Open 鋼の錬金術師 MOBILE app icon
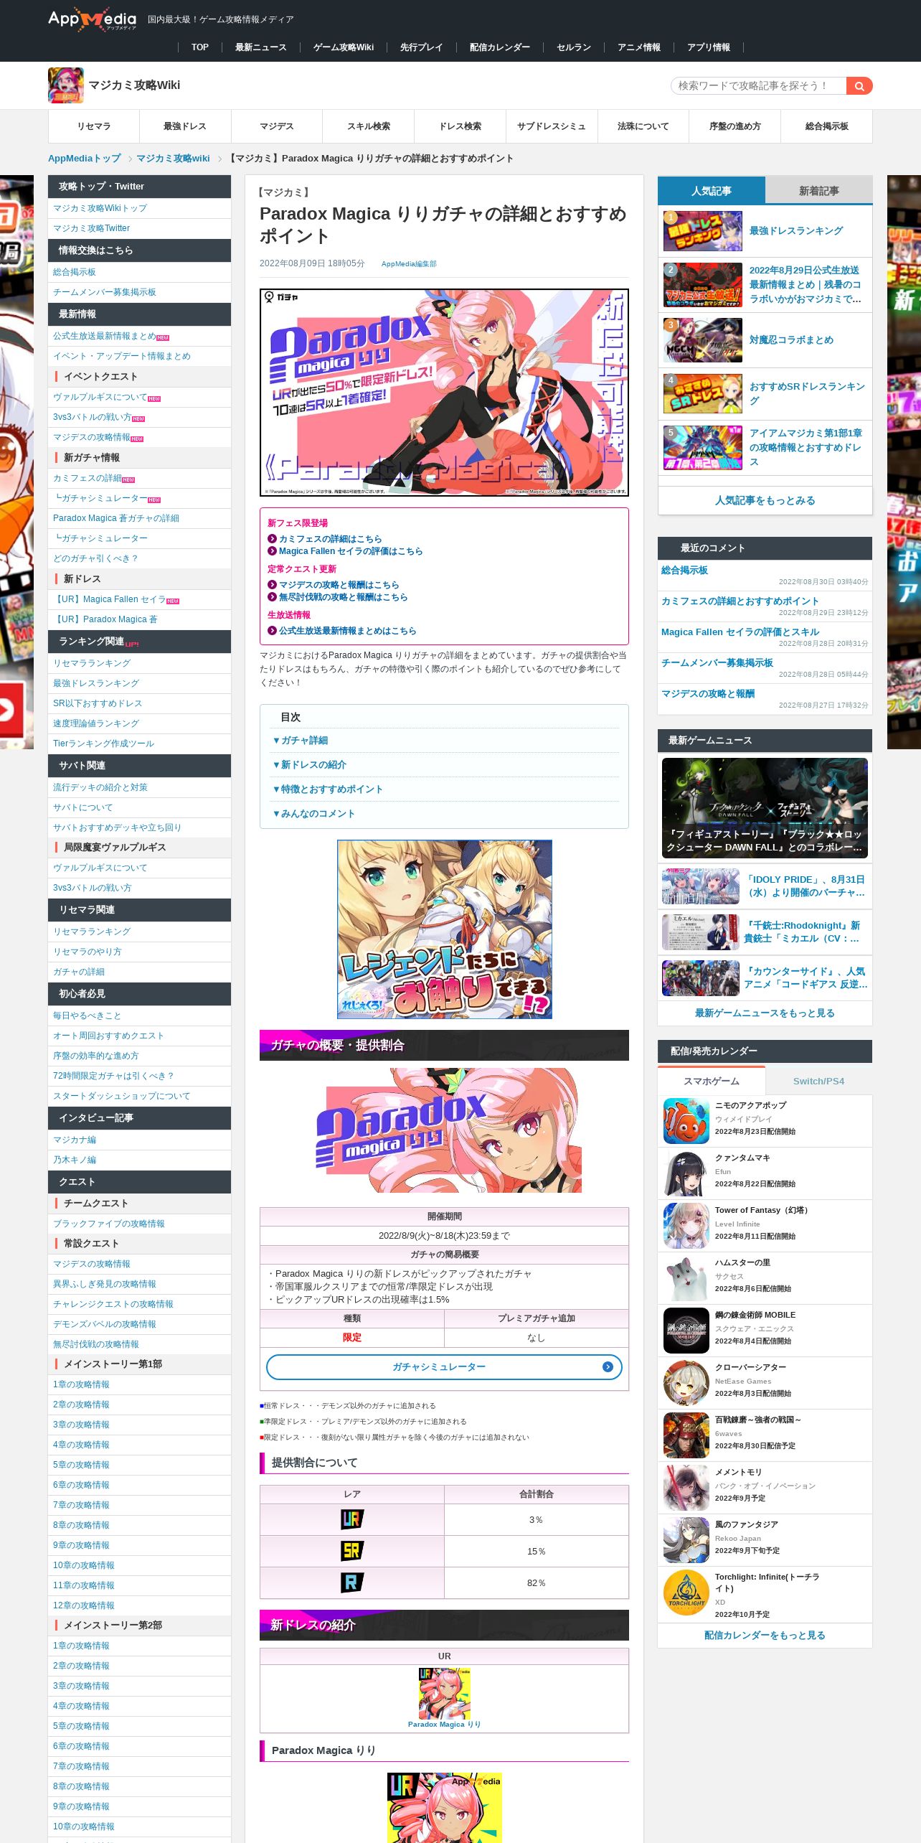 (x=686, y=1331)
